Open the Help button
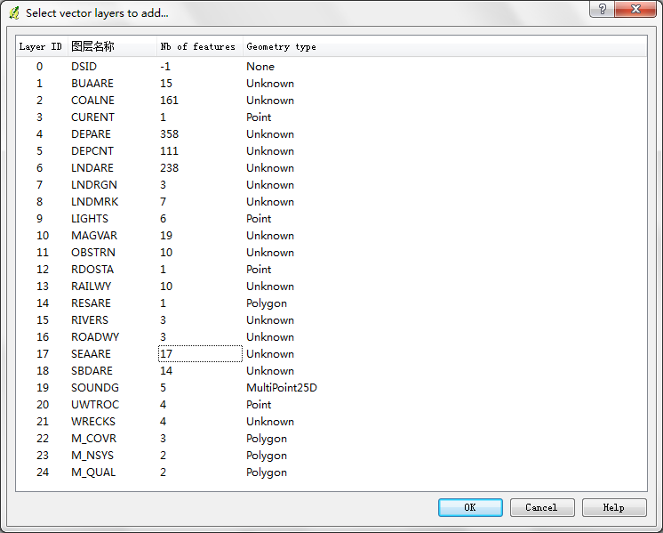Viewport: 663px width, 533px height. click(x=613, y=507)
